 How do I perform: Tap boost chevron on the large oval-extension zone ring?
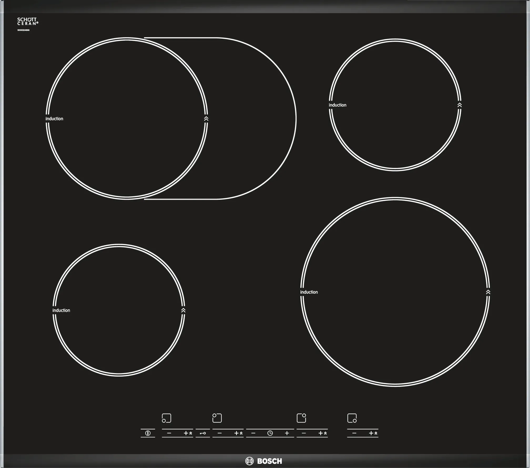click(x=206, y=119)
